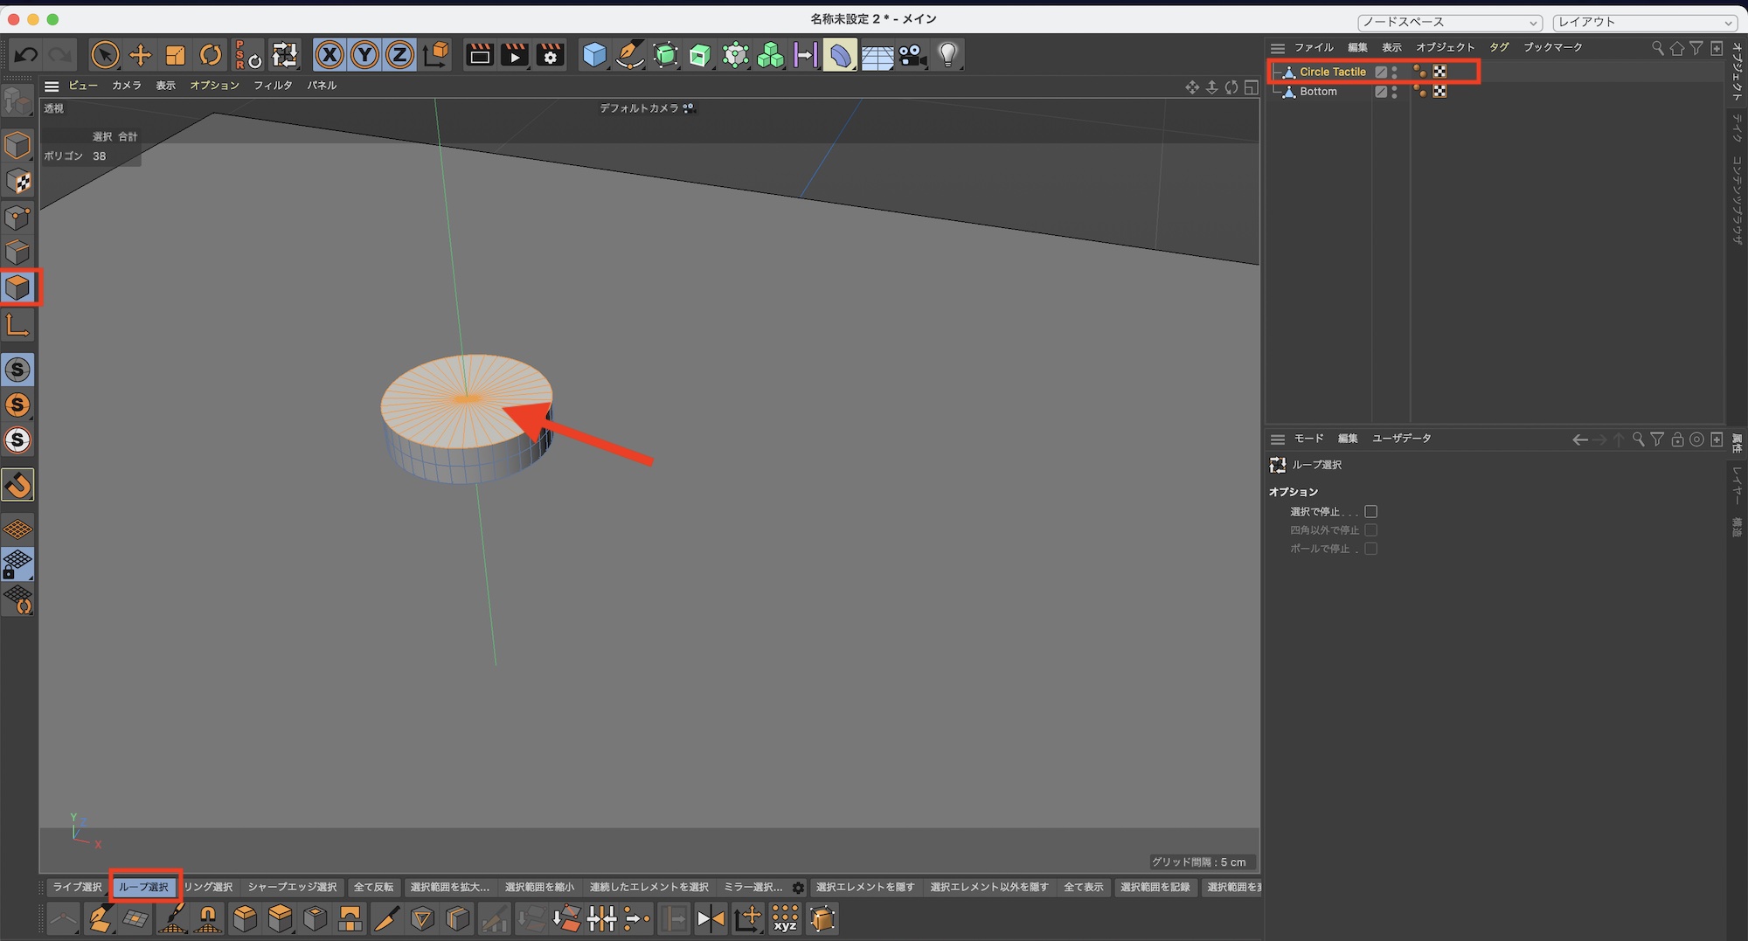Click the 全て反転 button
1748x941 pixels.
click(373, 888)
